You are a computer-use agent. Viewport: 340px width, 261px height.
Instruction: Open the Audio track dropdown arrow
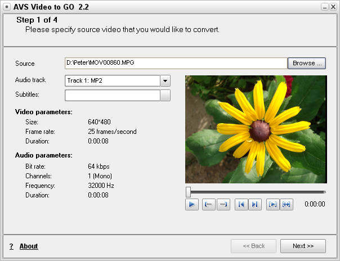point(165,81)
